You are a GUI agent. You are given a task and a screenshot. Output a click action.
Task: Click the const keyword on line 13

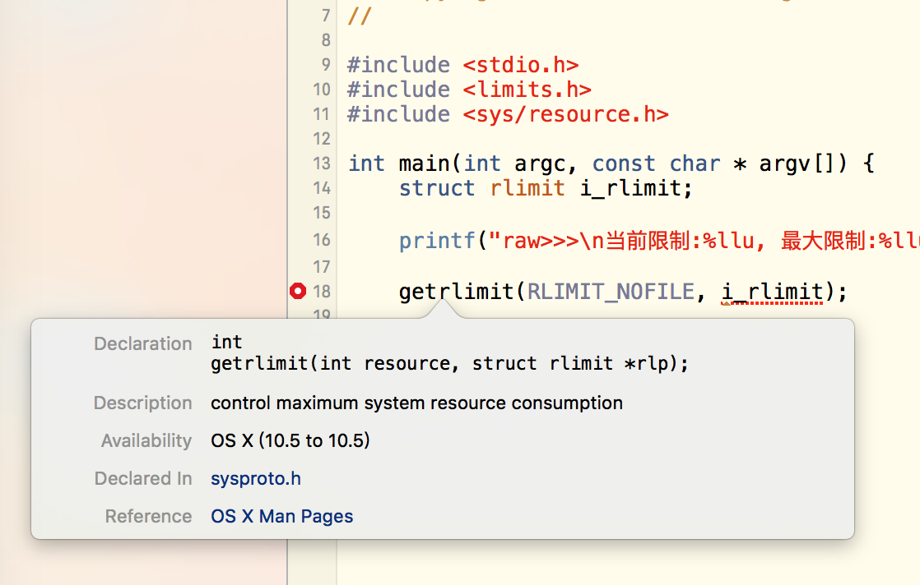(x=624, y=164)
